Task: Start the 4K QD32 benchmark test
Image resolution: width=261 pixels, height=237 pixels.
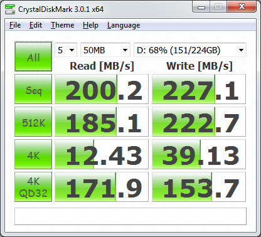Action: 33,187
